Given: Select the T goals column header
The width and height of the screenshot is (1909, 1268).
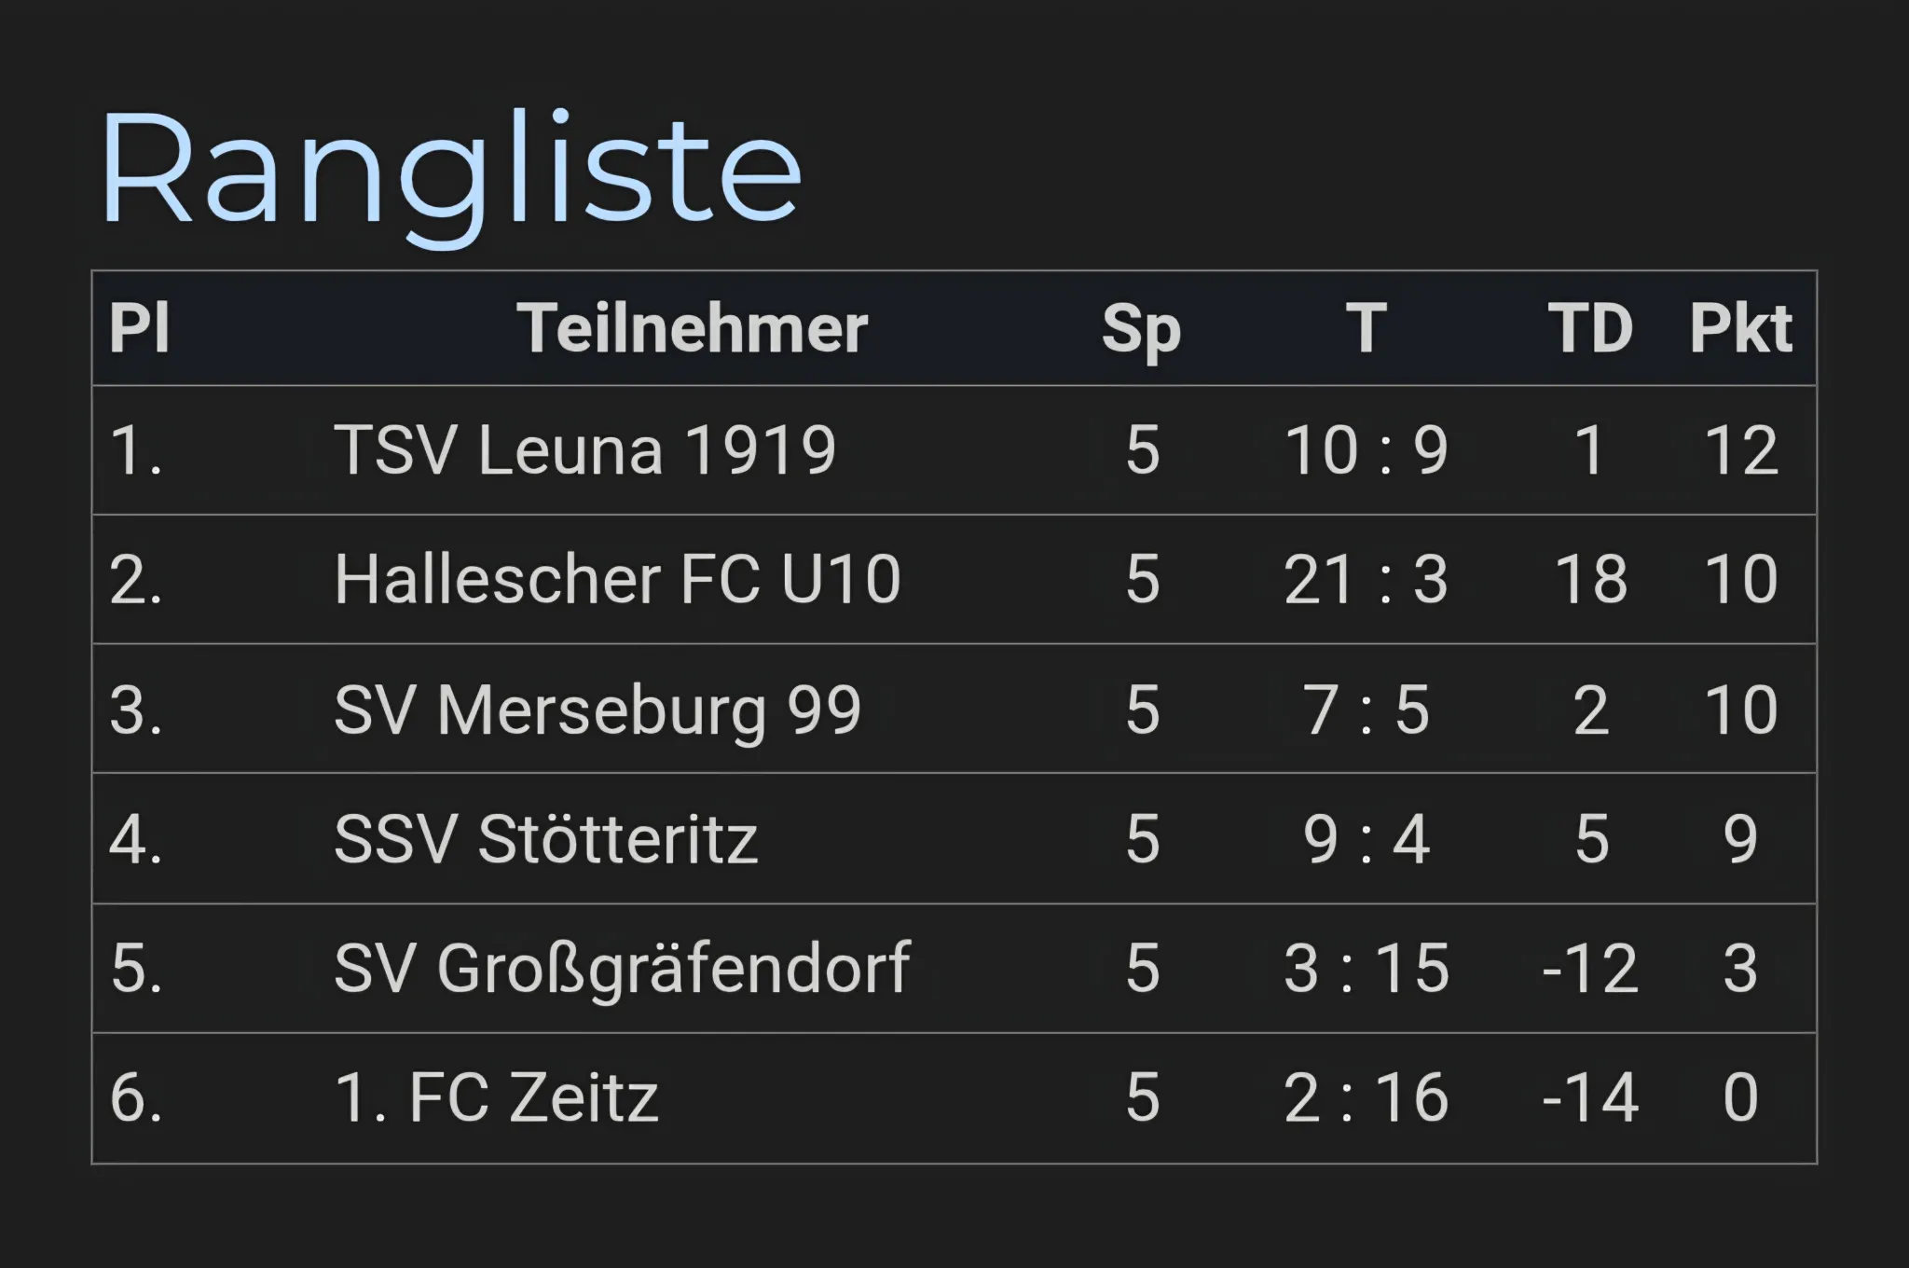Looking at the screenshot, I should [x=1366, y=329].
